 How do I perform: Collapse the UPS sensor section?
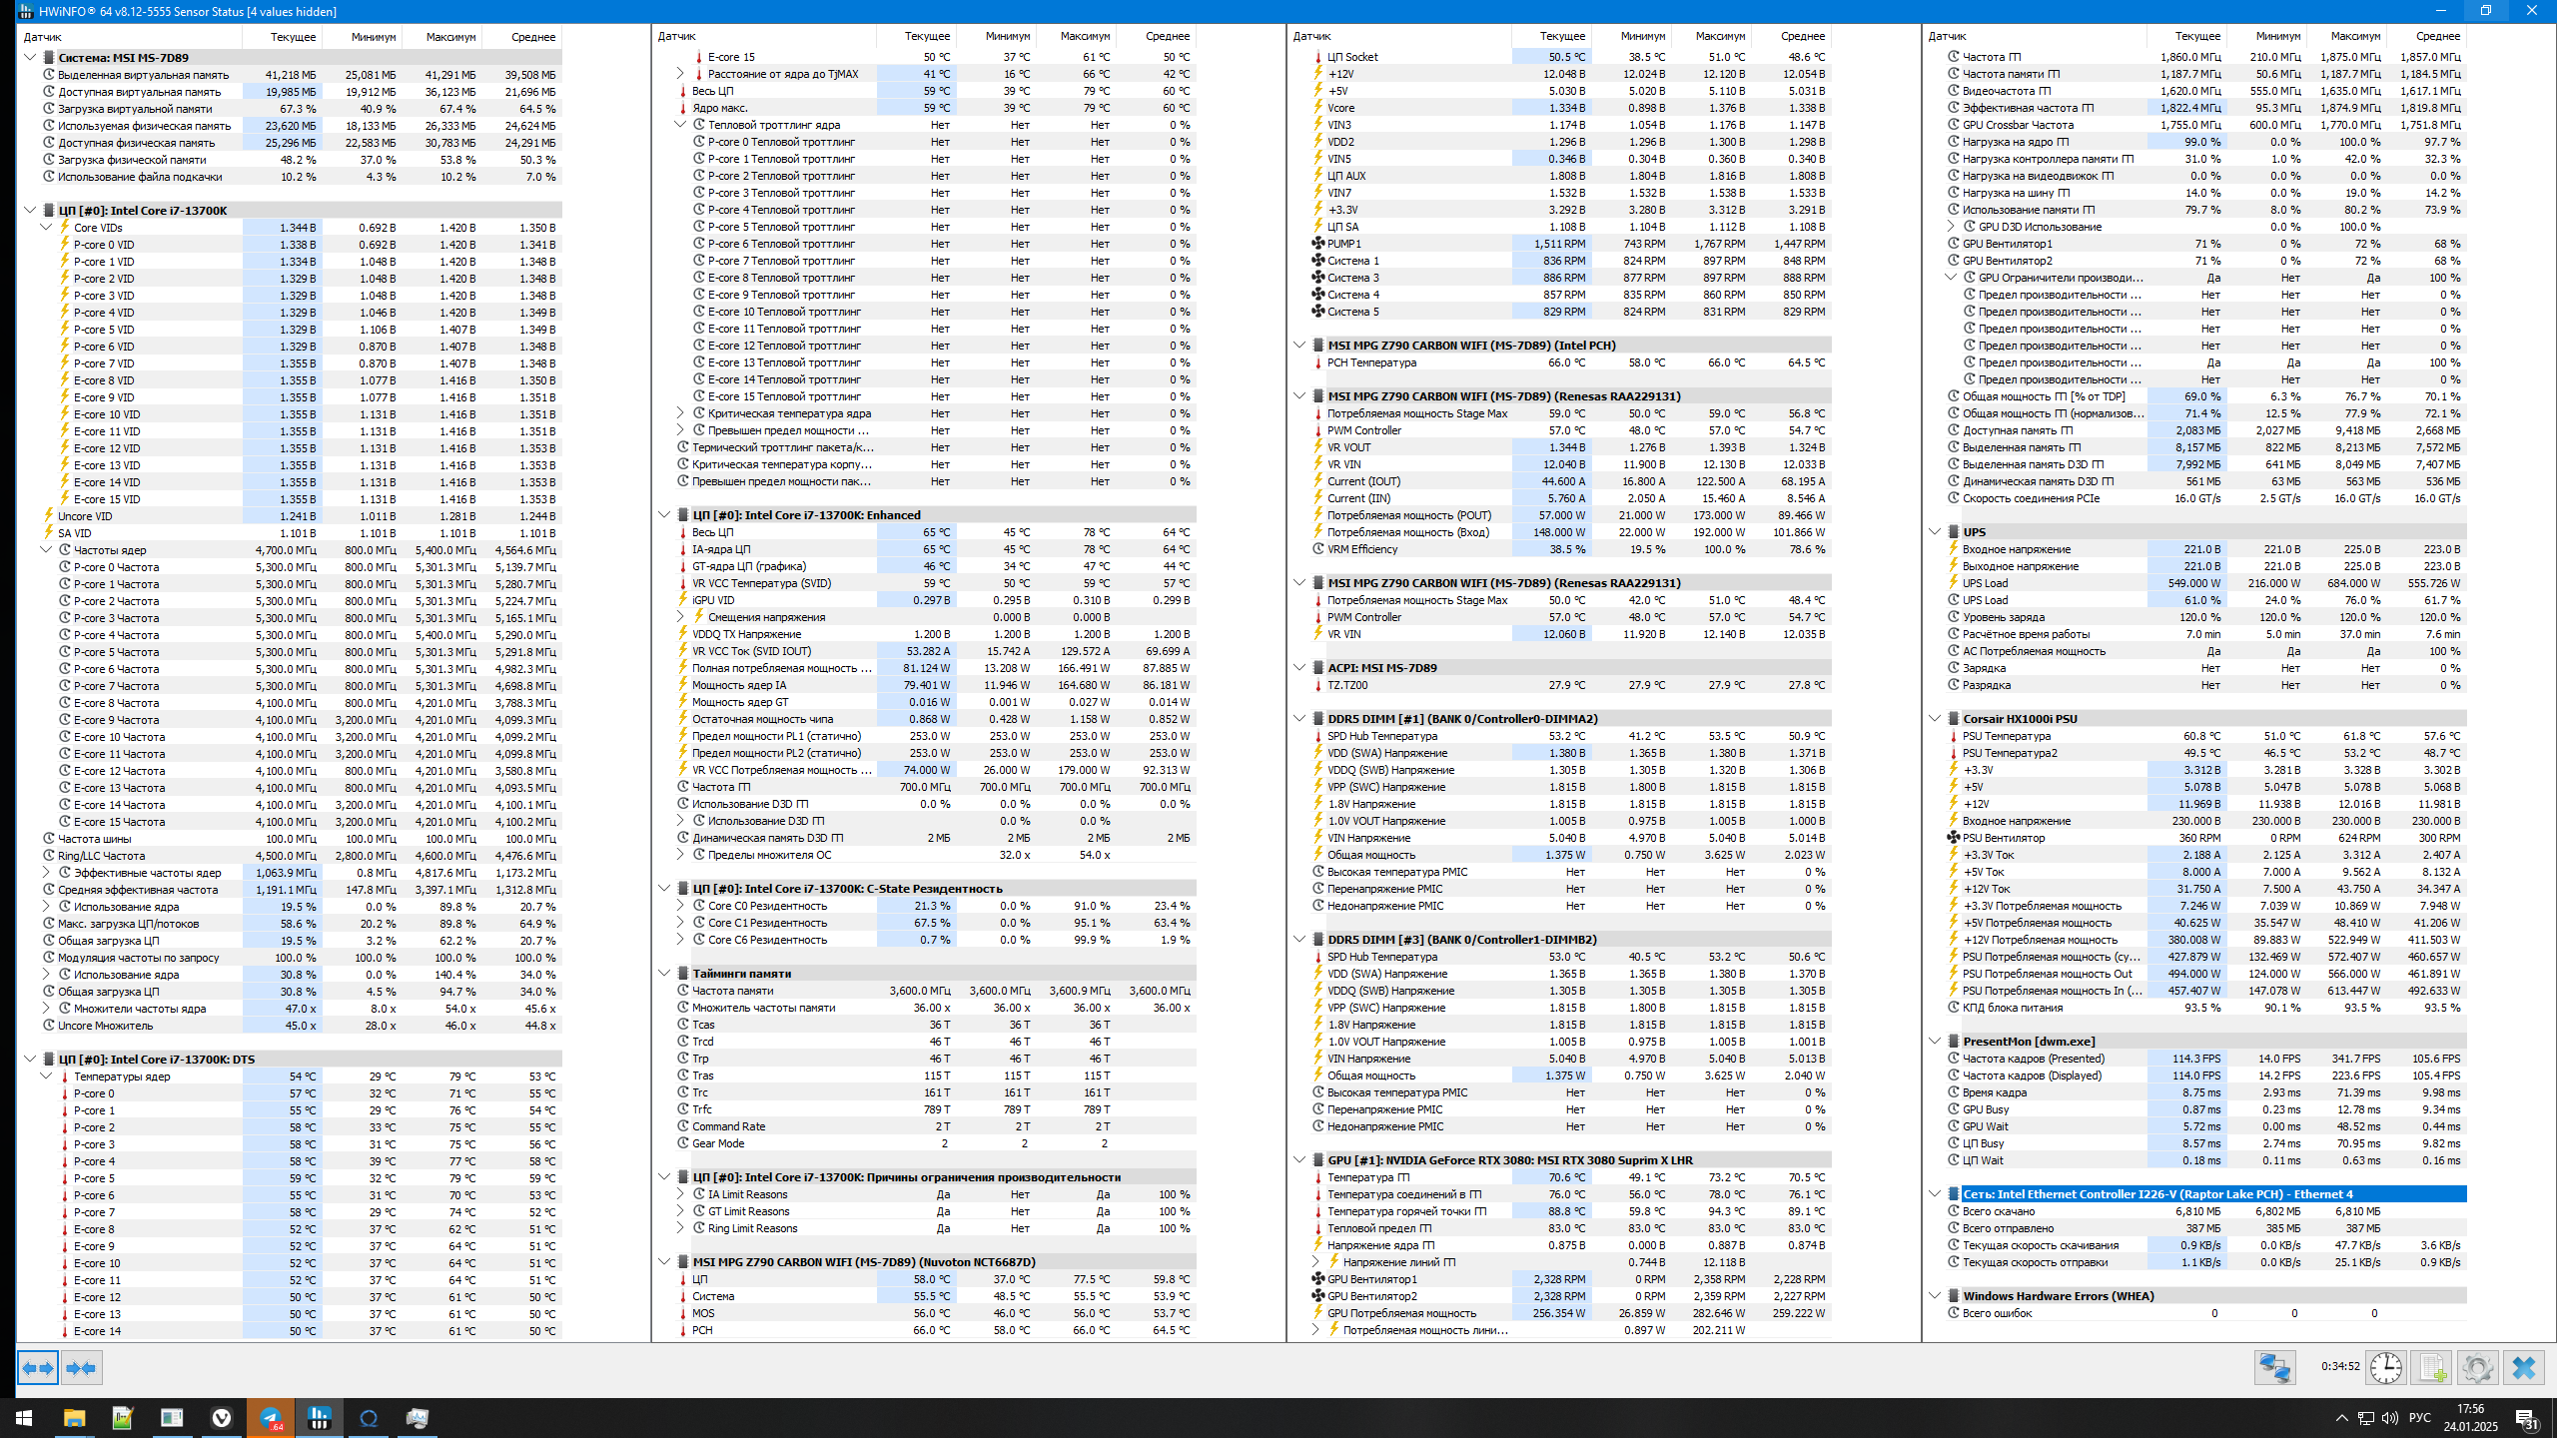click(1935, 532)
